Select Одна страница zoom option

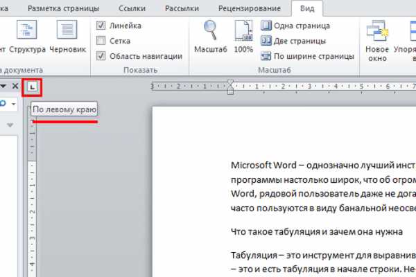[x=295, y=26]
